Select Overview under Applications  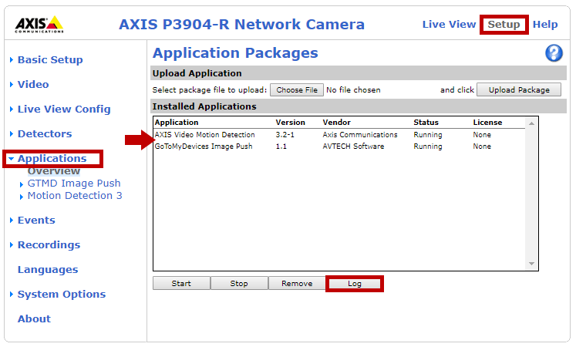tap(54, 171)
